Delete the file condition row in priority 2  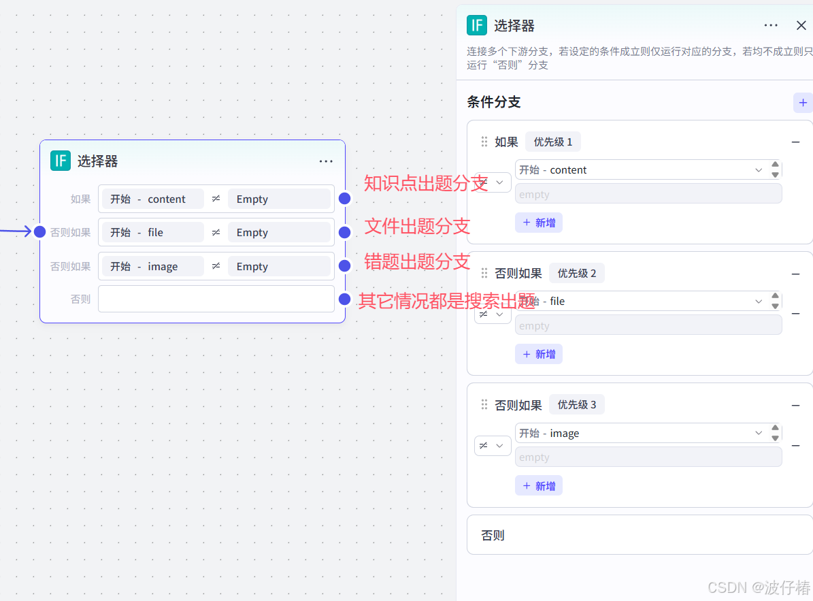(795, 314)
